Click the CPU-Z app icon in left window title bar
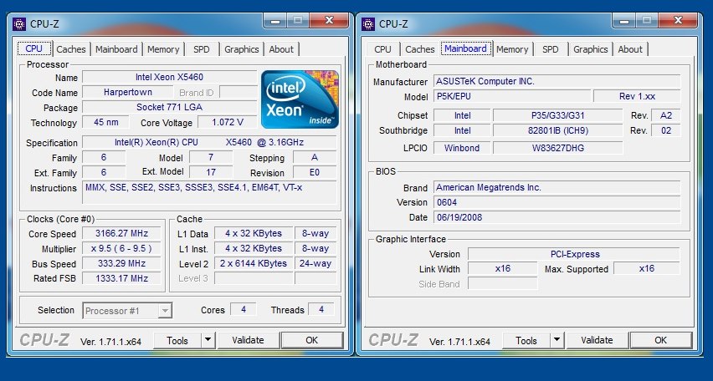This screenshot has width=713, height=381. [x=20, y=24]
